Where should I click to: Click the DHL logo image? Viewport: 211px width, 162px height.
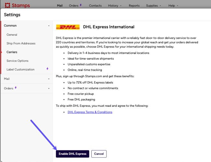68,27
